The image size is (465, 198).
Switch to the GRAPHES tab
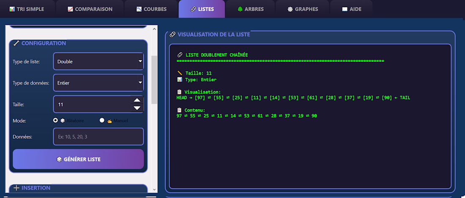pos(303,9)
